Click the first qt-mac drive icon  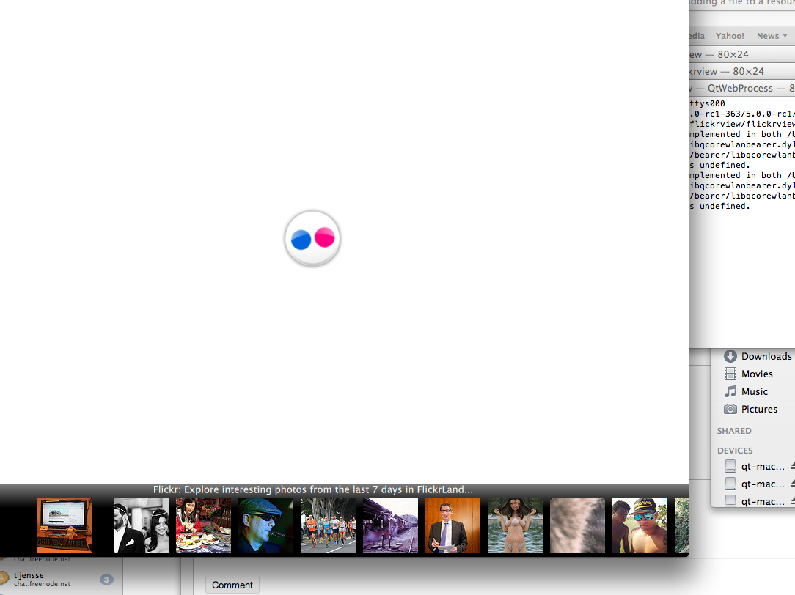pyautogui.click(x=730, y=466)
